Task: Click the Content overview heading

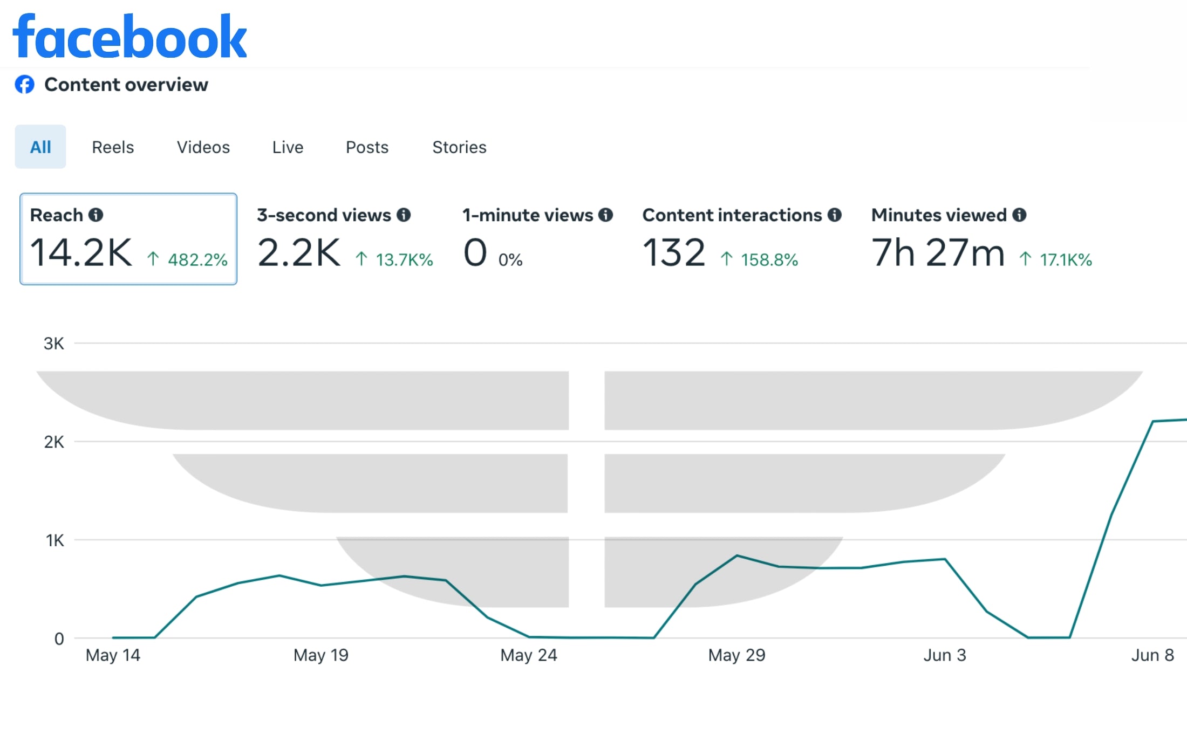Action: point(126,85)
